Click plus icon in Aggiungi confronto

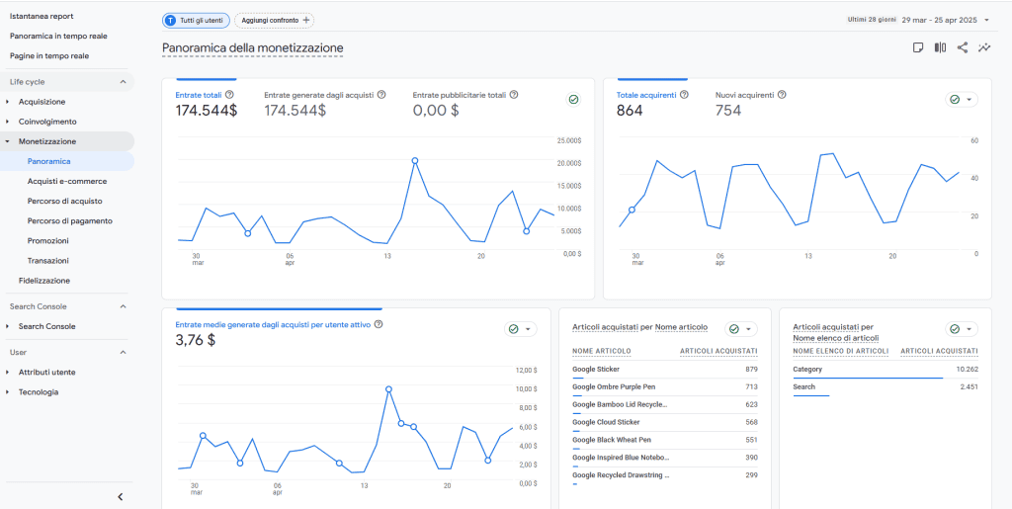[x=306, y=20]
